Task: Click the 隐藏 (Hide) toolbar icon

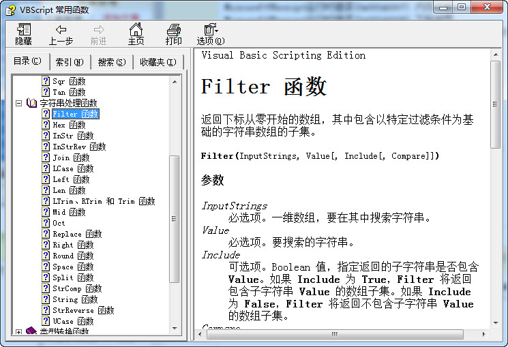Action: pos(23,34)
